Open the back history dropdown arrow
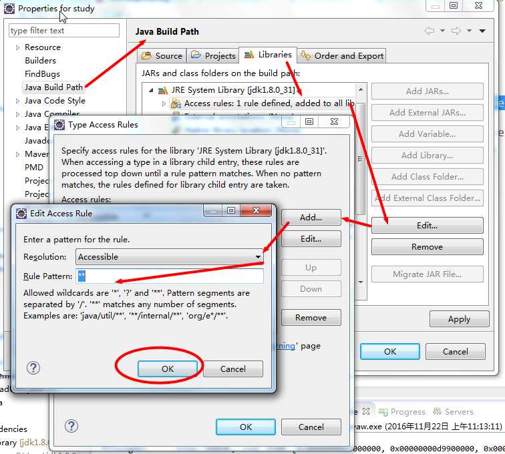 (x=442, y=31)
